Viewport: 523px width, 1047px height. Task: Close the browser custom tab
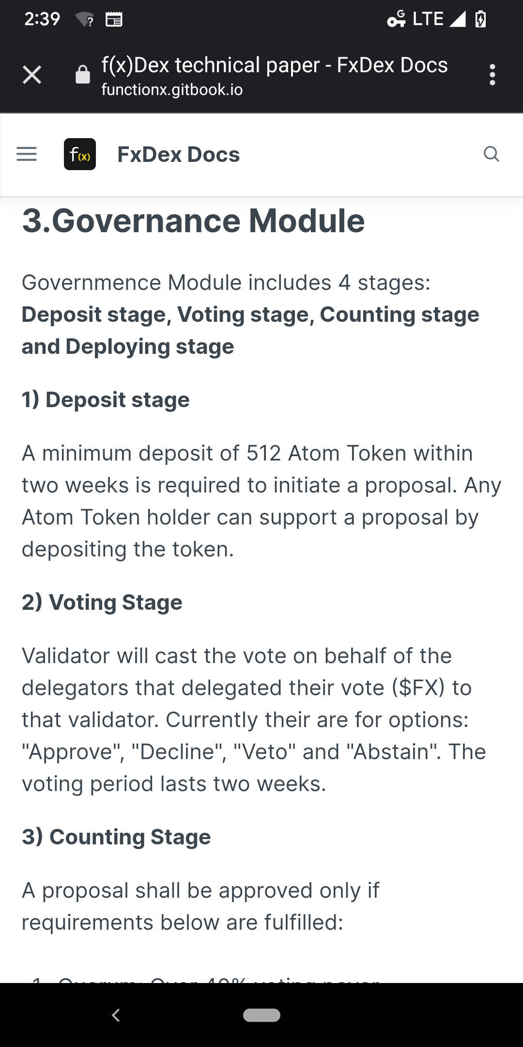pyautogui.click(x=32, y=75)
